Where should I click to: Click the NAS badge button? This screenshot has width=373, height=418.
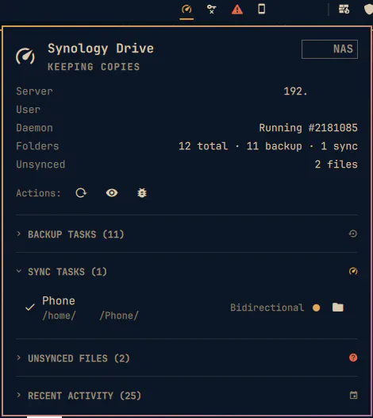329,49
